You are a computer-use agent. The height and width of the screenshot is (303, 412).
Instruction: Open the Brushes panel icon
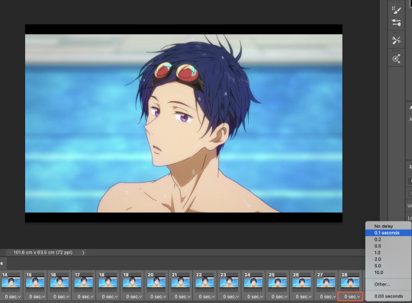point(396,10)
